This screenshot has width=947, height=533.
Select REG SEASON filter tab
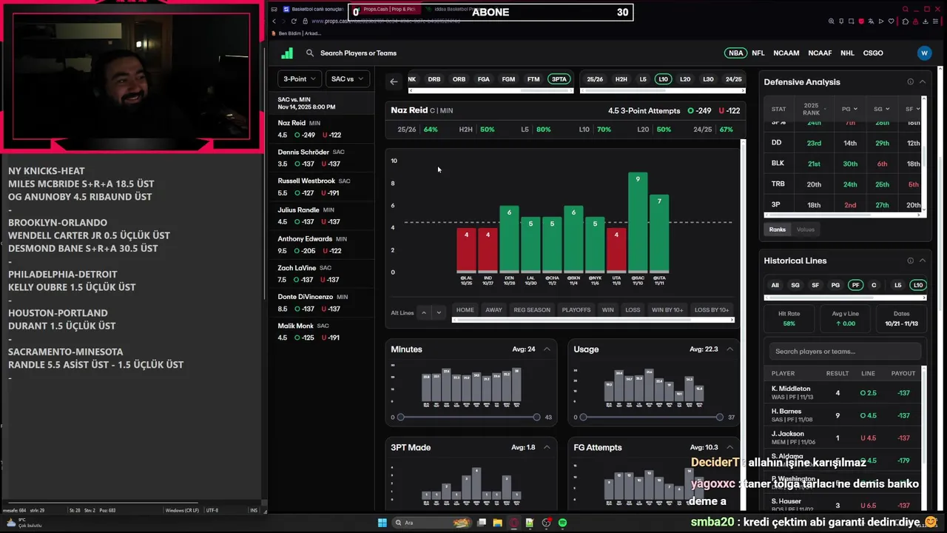(x=532, y=310)
